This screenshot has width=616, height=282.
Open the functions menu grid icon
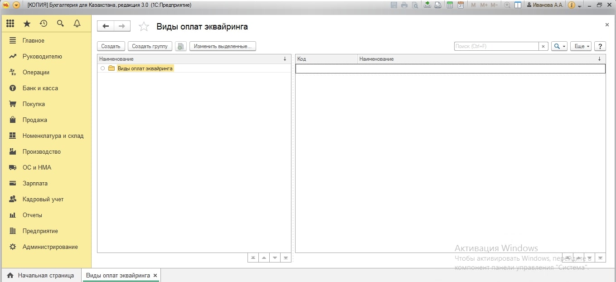(10, 24)
